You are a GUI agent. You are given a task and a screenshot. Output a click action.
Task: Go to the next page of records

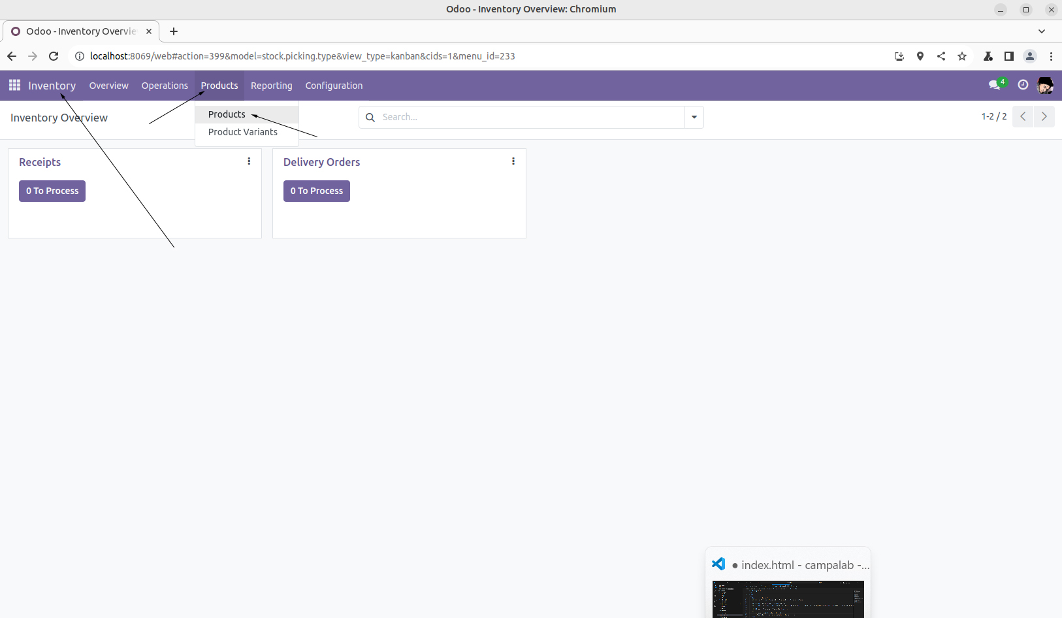1044,116
